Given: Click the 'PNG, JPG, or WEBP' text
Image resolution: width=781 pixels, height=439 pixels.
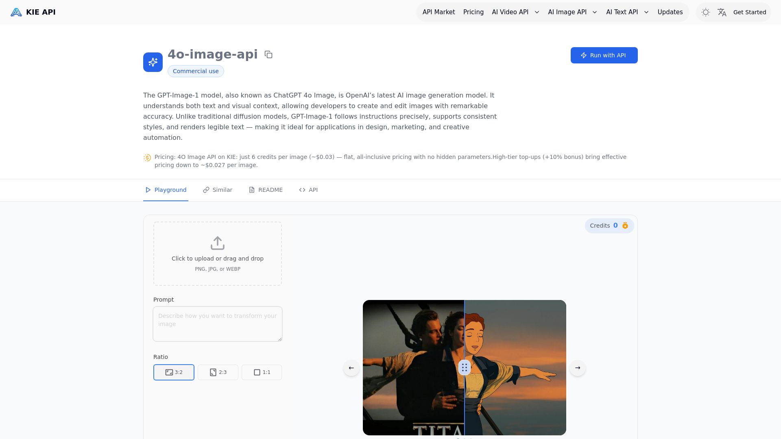Looking at the screenshot, I should point(218,269).
